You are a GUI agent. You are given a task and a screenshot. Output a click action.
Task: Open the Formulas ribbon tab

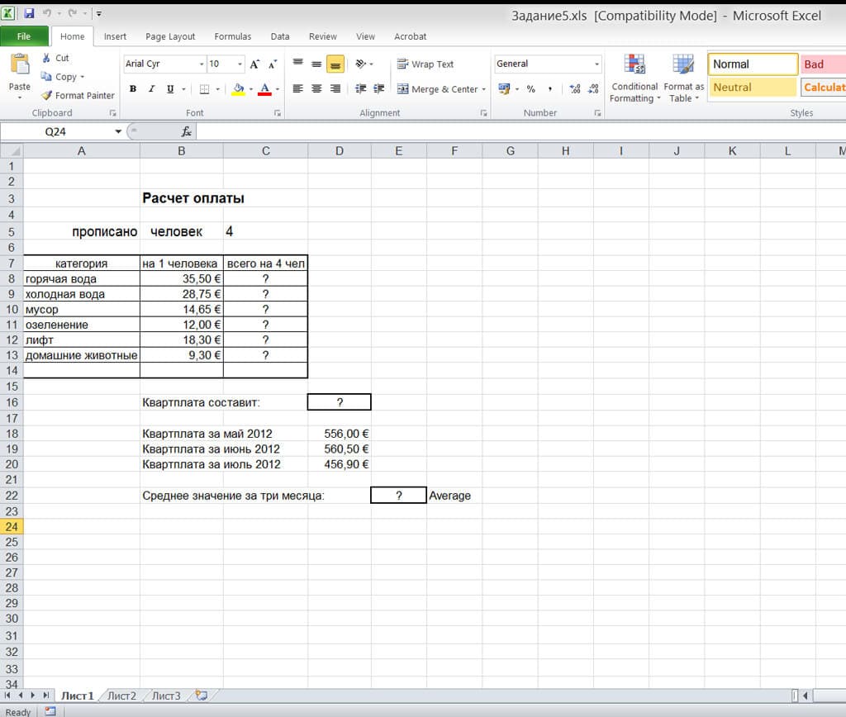click(232, 36)
